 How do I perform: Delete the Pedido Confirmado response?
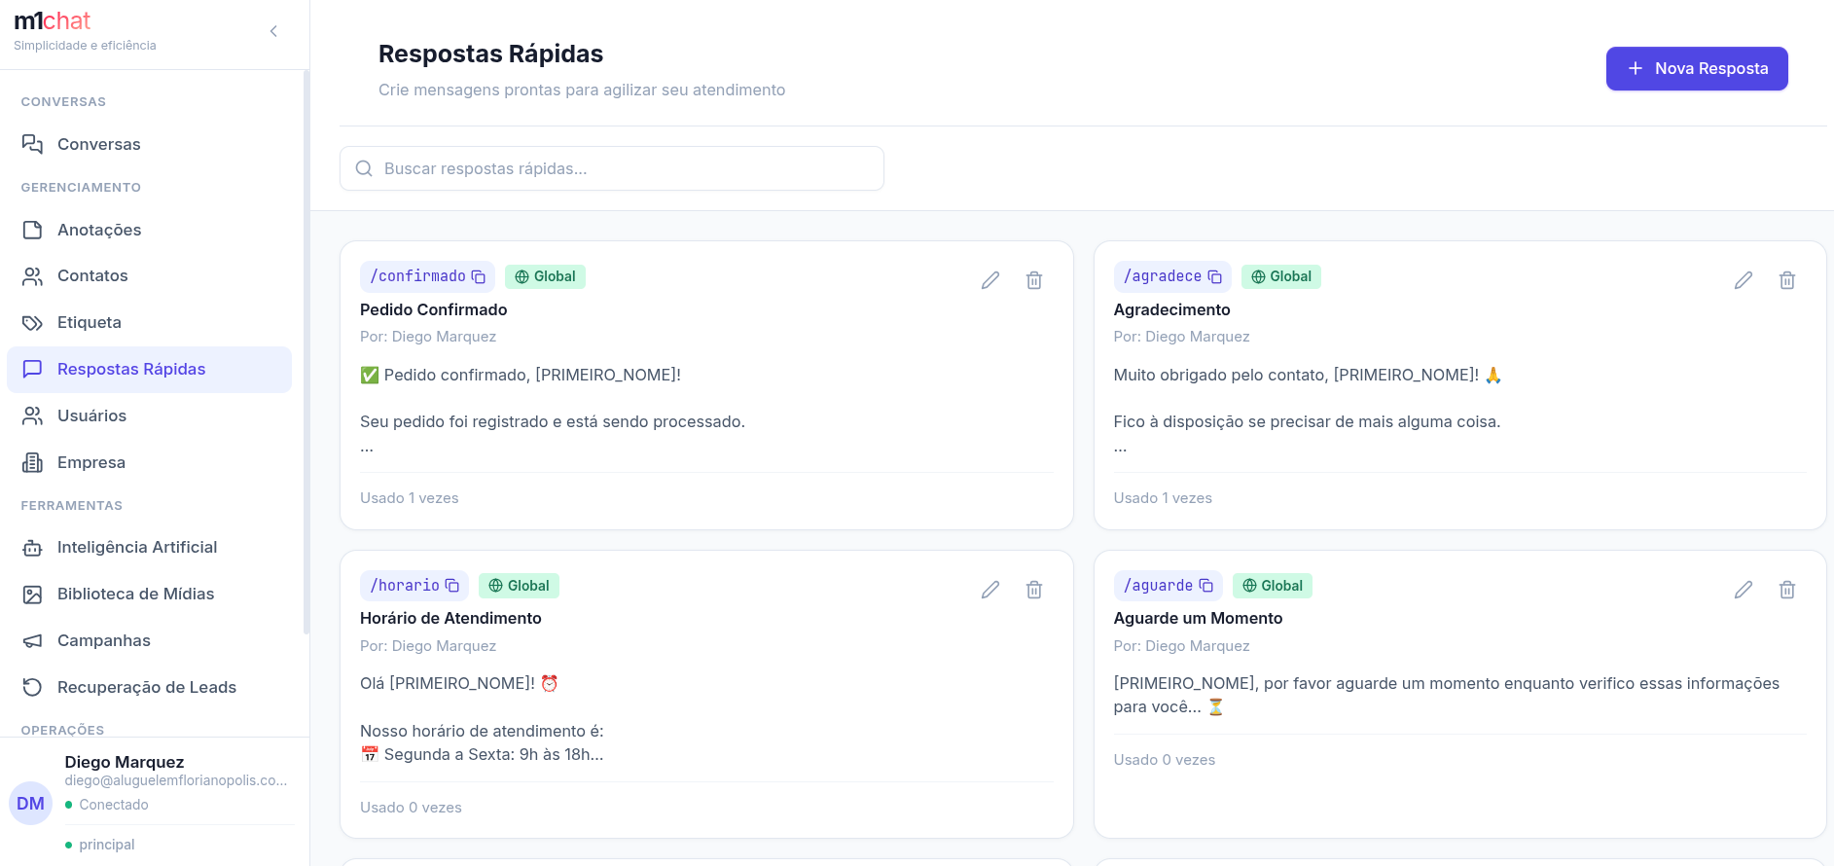tap(1034, 280)
